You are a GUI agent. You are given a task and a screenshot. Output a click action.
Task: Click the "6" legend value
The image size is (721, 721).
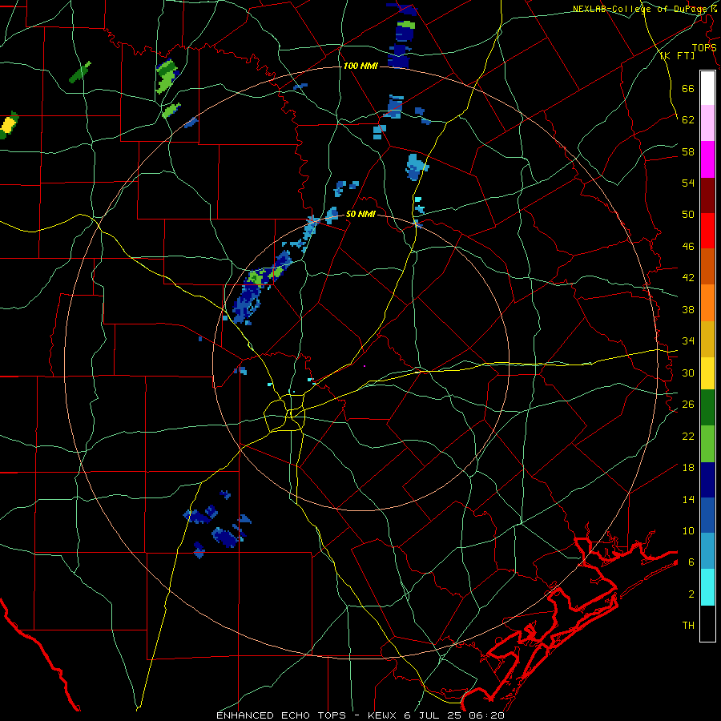click(691, 562)
